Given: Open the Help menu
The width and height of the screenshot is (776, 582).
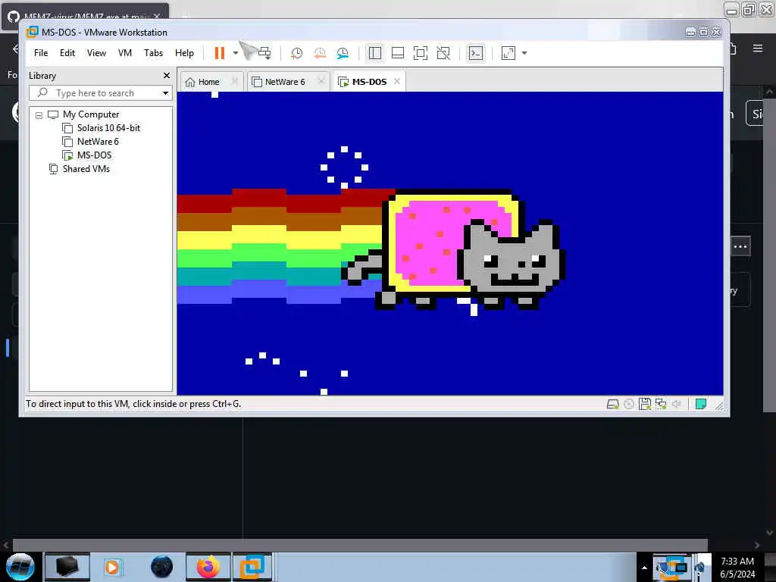Looking at the screenshot, I should (184, 53).
